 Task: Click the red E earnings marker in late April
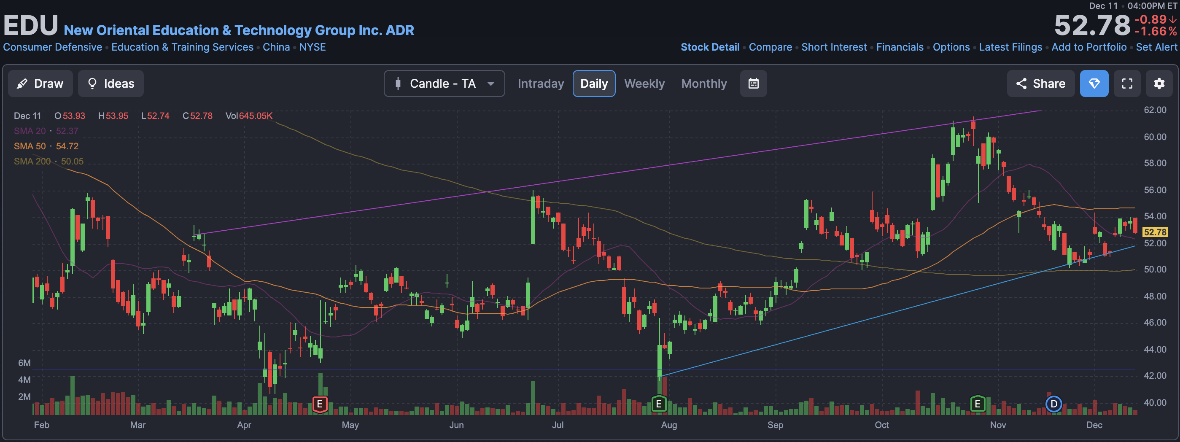click(320, 404)
